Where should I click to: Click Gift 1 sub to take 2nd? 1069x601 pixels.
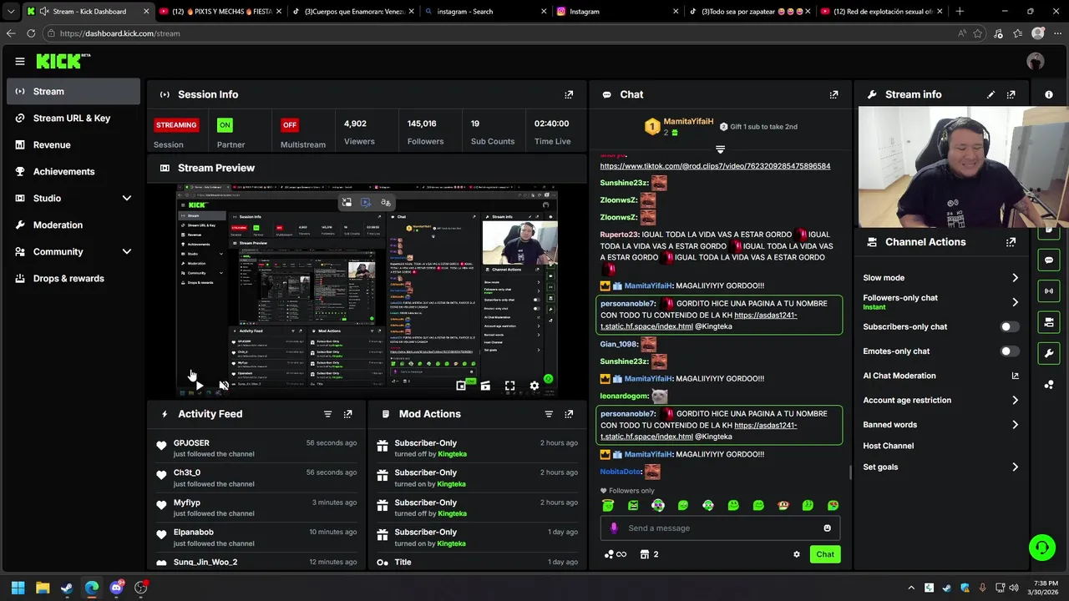click(x=758, y=127)
